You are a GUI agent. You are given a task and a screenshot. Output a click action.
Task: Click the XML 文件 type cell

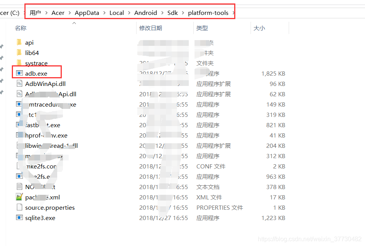(x=209, y=197)
